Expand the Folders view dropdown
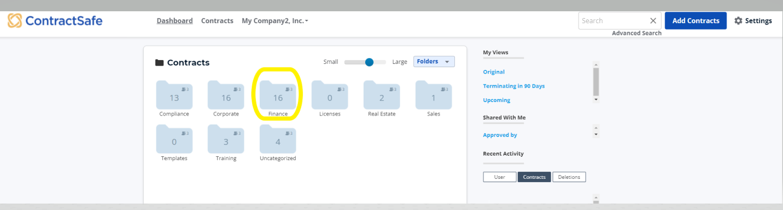The height and width of the screenshot is (210, 783). (x=434, y=62)
